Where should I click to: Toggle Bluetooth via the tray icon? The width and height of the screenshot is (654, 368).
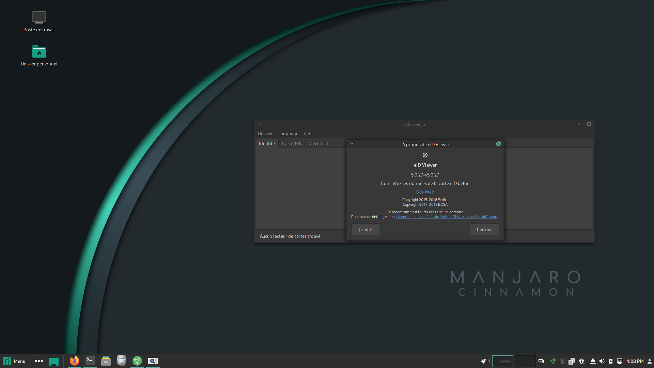click(562, 361)
